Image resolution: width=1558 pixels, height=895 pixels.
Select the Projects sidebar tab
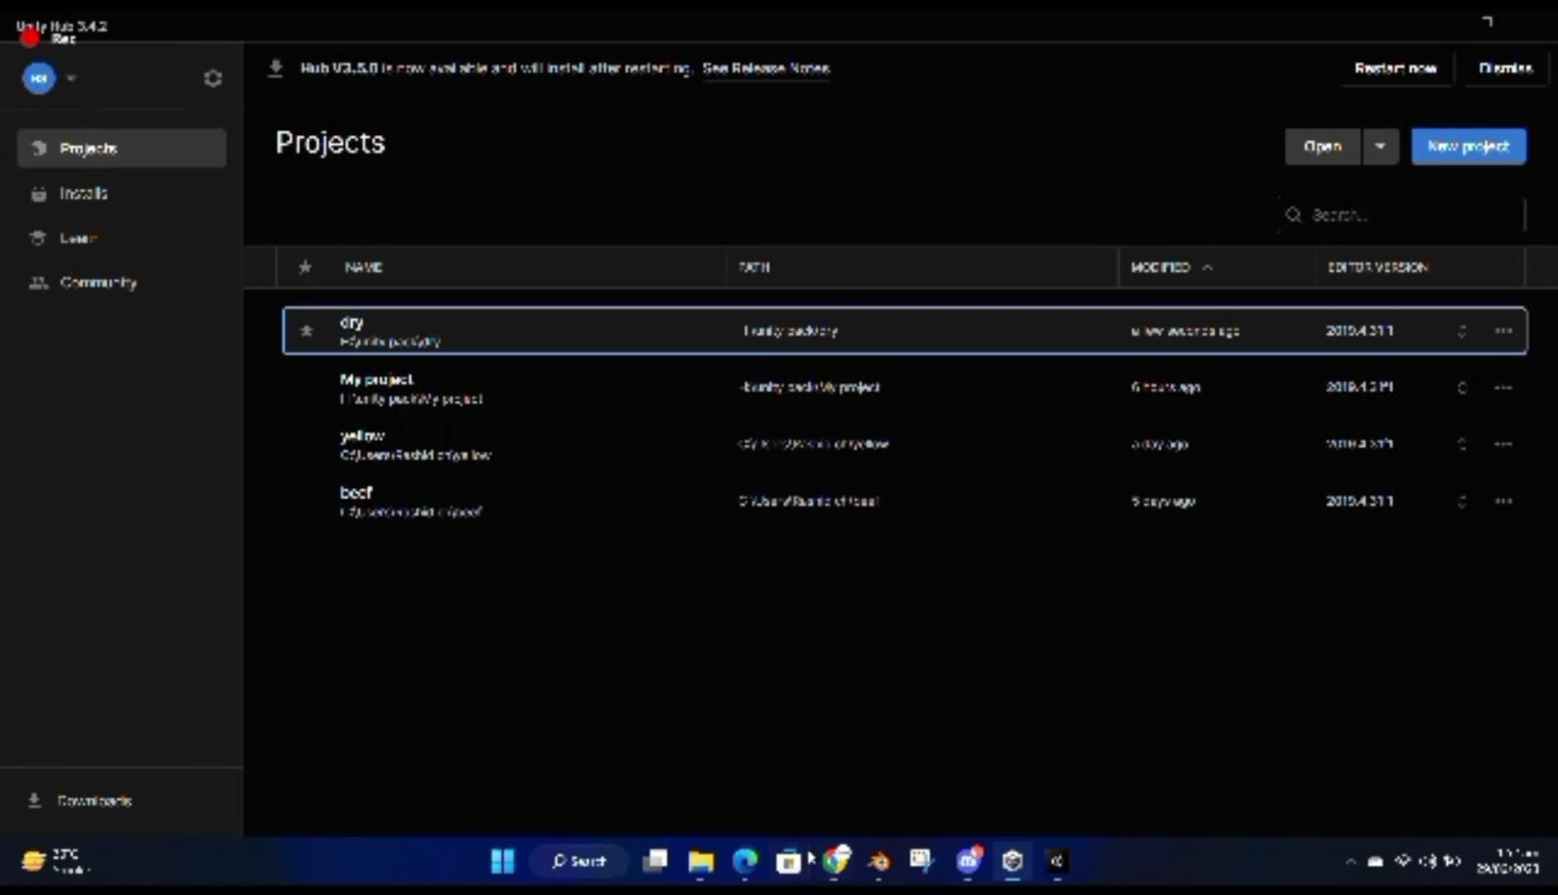click(121, 148)
